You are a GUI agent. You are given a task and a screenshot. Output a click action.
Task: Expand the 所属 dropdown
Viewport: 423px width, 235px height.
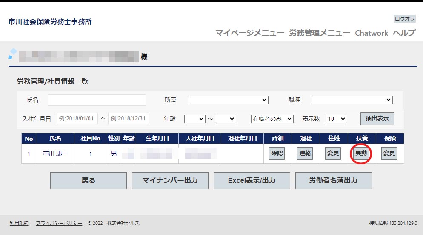point(228,100)
